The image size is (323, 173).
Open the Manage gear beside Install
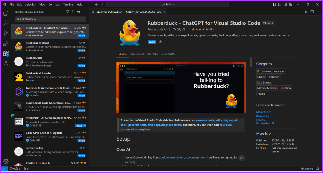160,42
